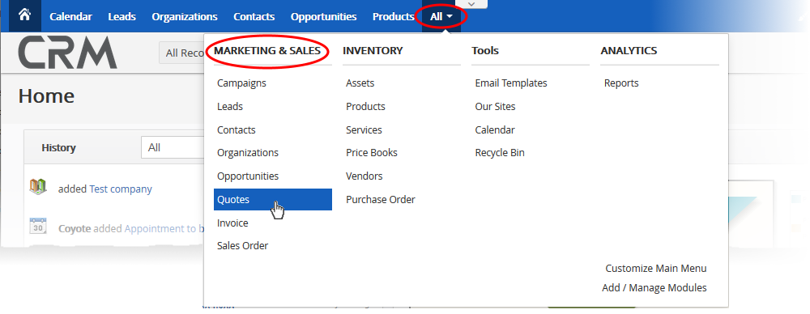Open the History filter All dropdown
Image resolution: width=810 pixels, height=314 pixels.
click(x=173, y=148)
